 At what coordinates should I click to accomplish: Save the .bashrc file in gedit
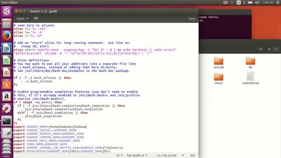[192, 18]
